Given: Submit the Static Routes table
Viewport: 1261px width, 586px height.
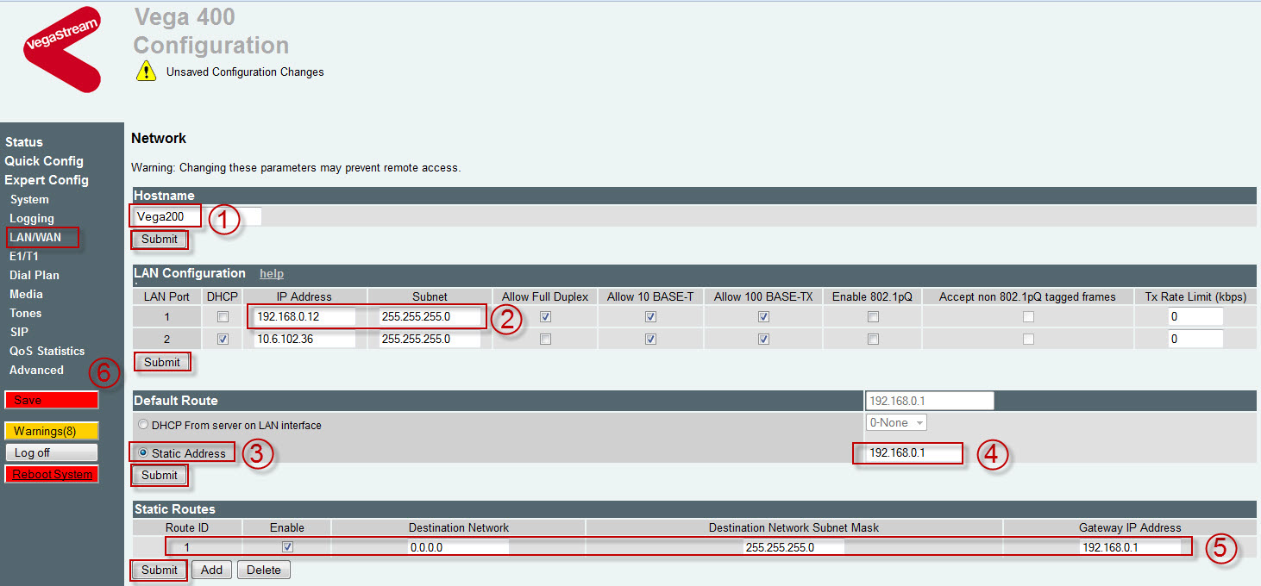Looking at the screenshot, I should tap(160, 570).
